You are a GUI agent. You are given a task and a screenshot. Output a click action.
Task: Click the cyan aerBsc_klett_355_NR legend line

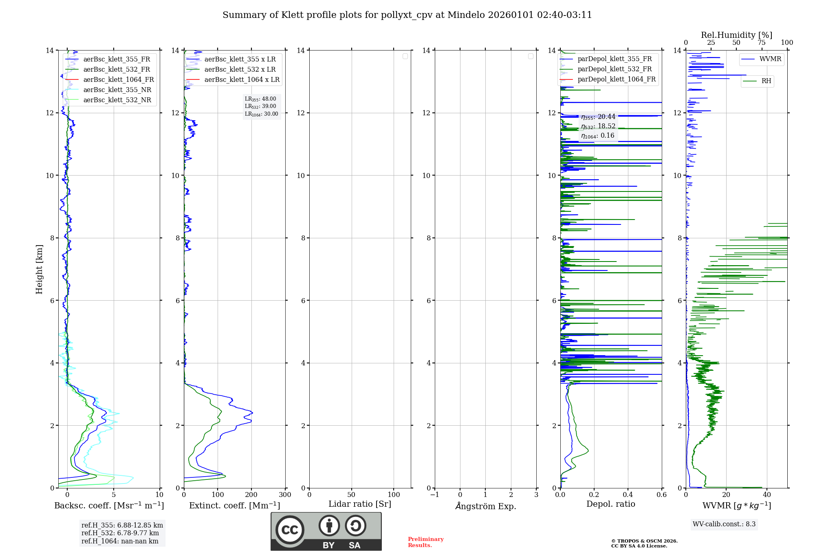72,90
